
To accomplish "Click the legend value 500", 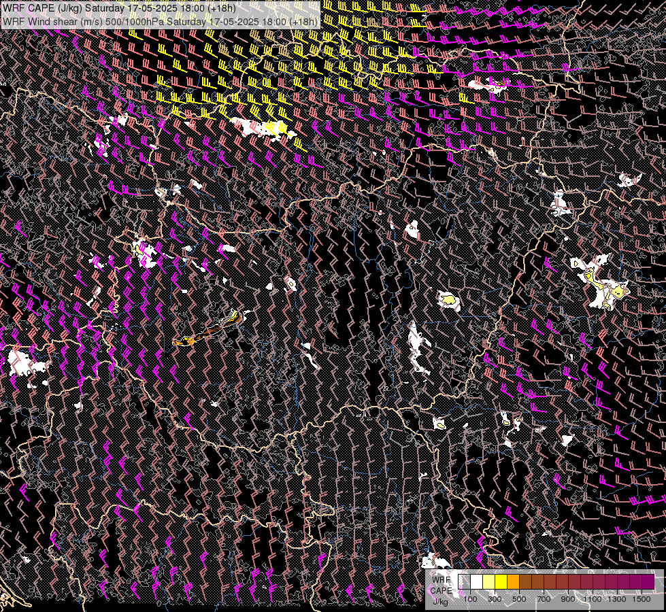I will coord(519,599).
